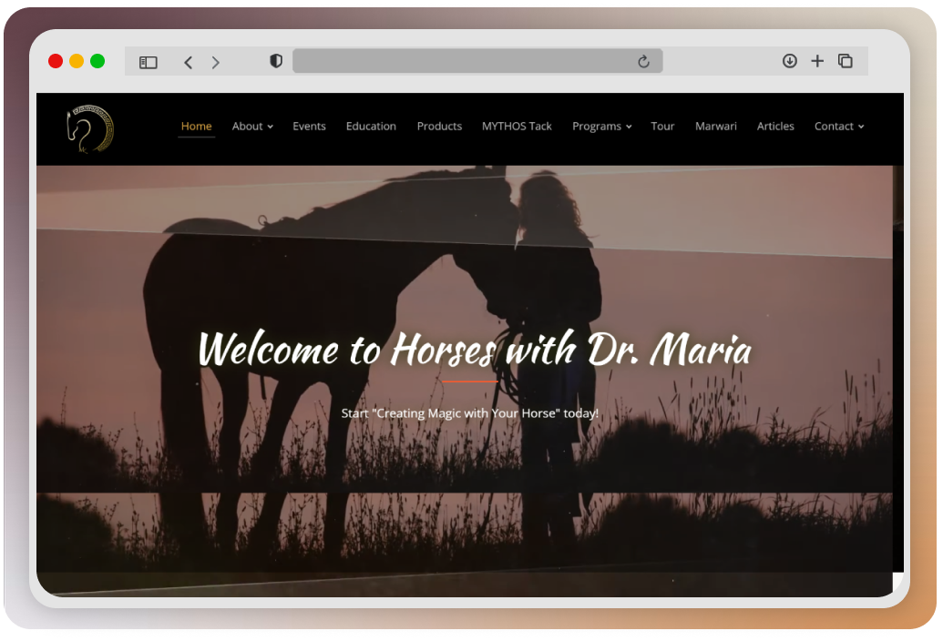
Task: Open the Articles page
Action: coord(775,127)
